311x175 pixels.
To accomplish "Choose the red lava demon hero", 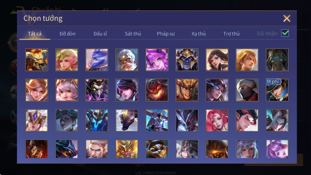I will tap(157, 90).
